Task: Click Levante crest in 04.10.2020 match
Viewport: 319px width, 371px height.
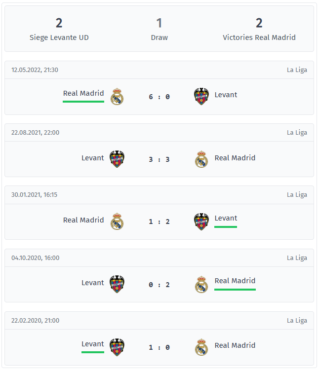Action: pyautogui.click(x=117, y=284)
